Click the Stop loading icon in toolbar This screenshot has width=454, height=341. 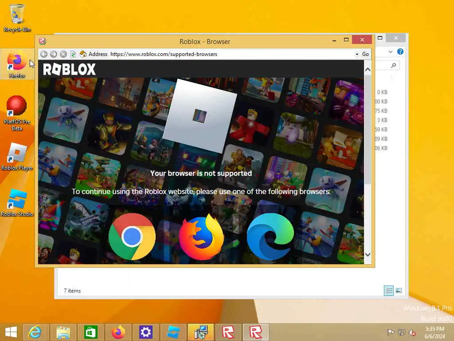click(63, 54)
